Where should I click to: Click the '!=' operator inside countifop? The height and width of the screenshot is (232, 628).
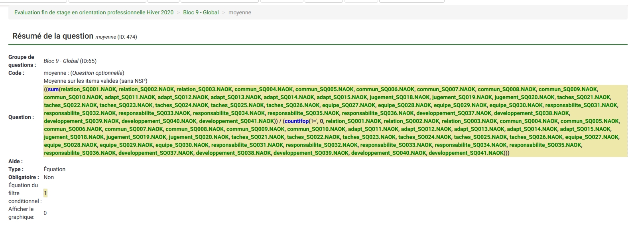[x=314, y=121]
